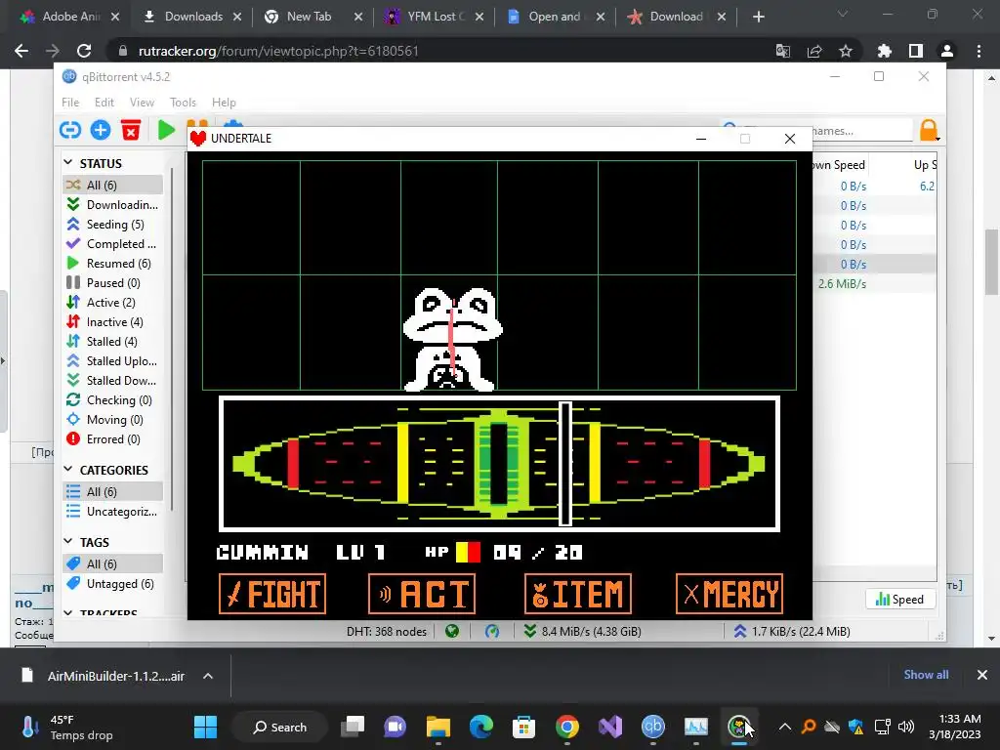Click the connection status globe icon
Image resolution: width=1000 pixels, height=750 pixels.
pyautogui.click(x=452, y=632)
